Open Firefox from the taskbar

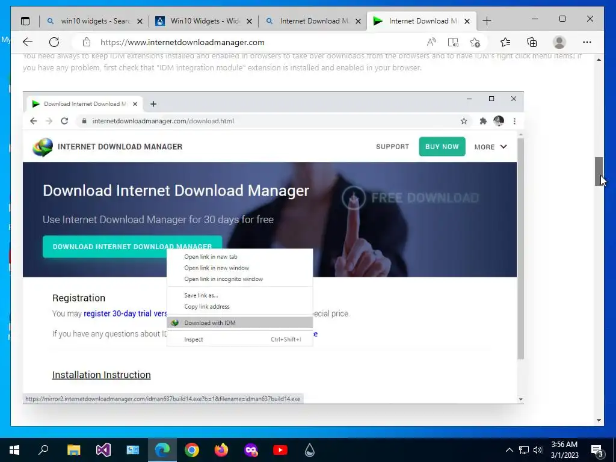221,450
